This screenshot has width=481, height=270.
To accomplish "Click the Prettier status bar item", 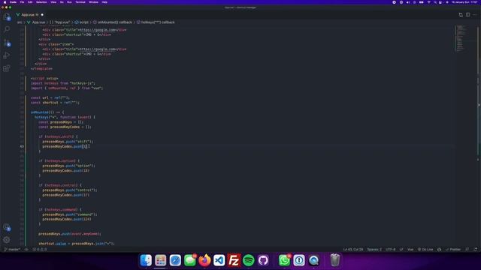I will (453, 250).
